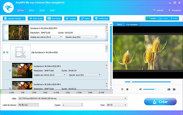Collapse the Clip-Sundance group
Image resolution: width=183 pixels, height=115 pixels.
coord(4,52)
